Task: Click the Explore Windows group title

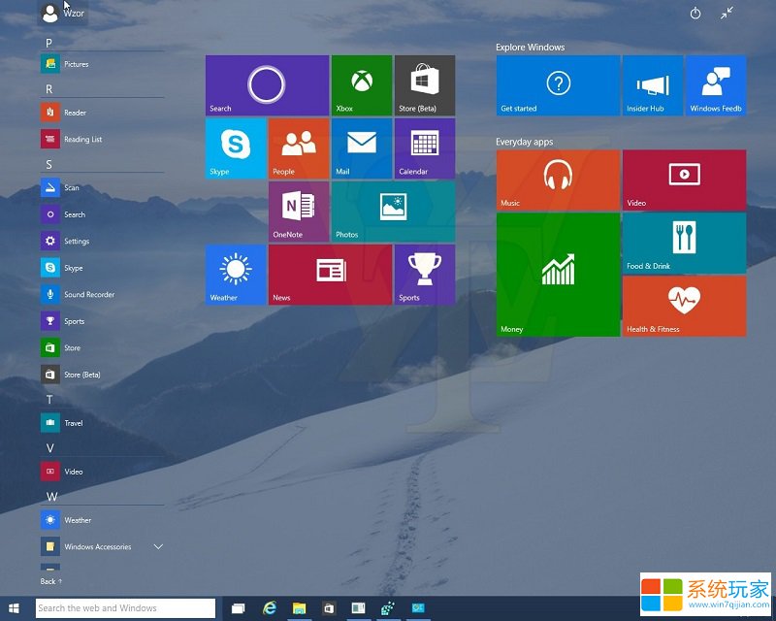Action: [x=530, y=47]
